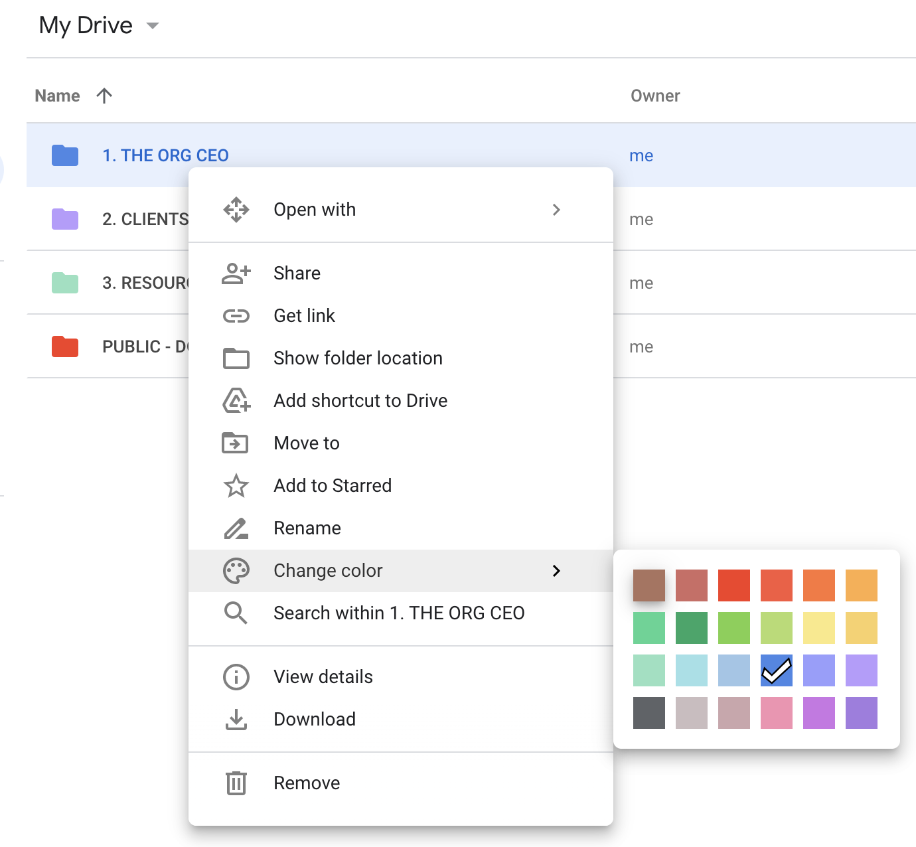916x847 pixels.
Task: Click the Download arrow icon
Action: 236,719
